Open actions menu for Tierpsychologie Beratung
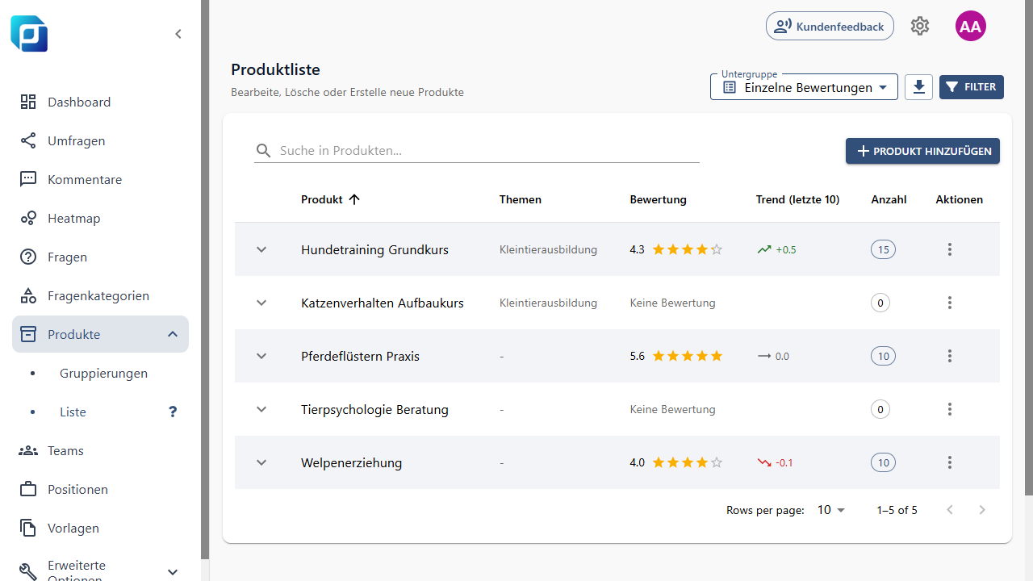 pyautogui.click(x=950, y=409)
